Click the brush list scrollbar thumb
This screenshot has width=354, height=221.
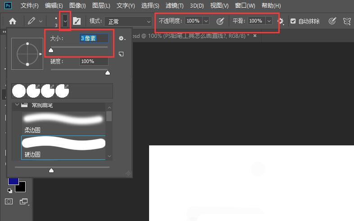coord(109,116)
